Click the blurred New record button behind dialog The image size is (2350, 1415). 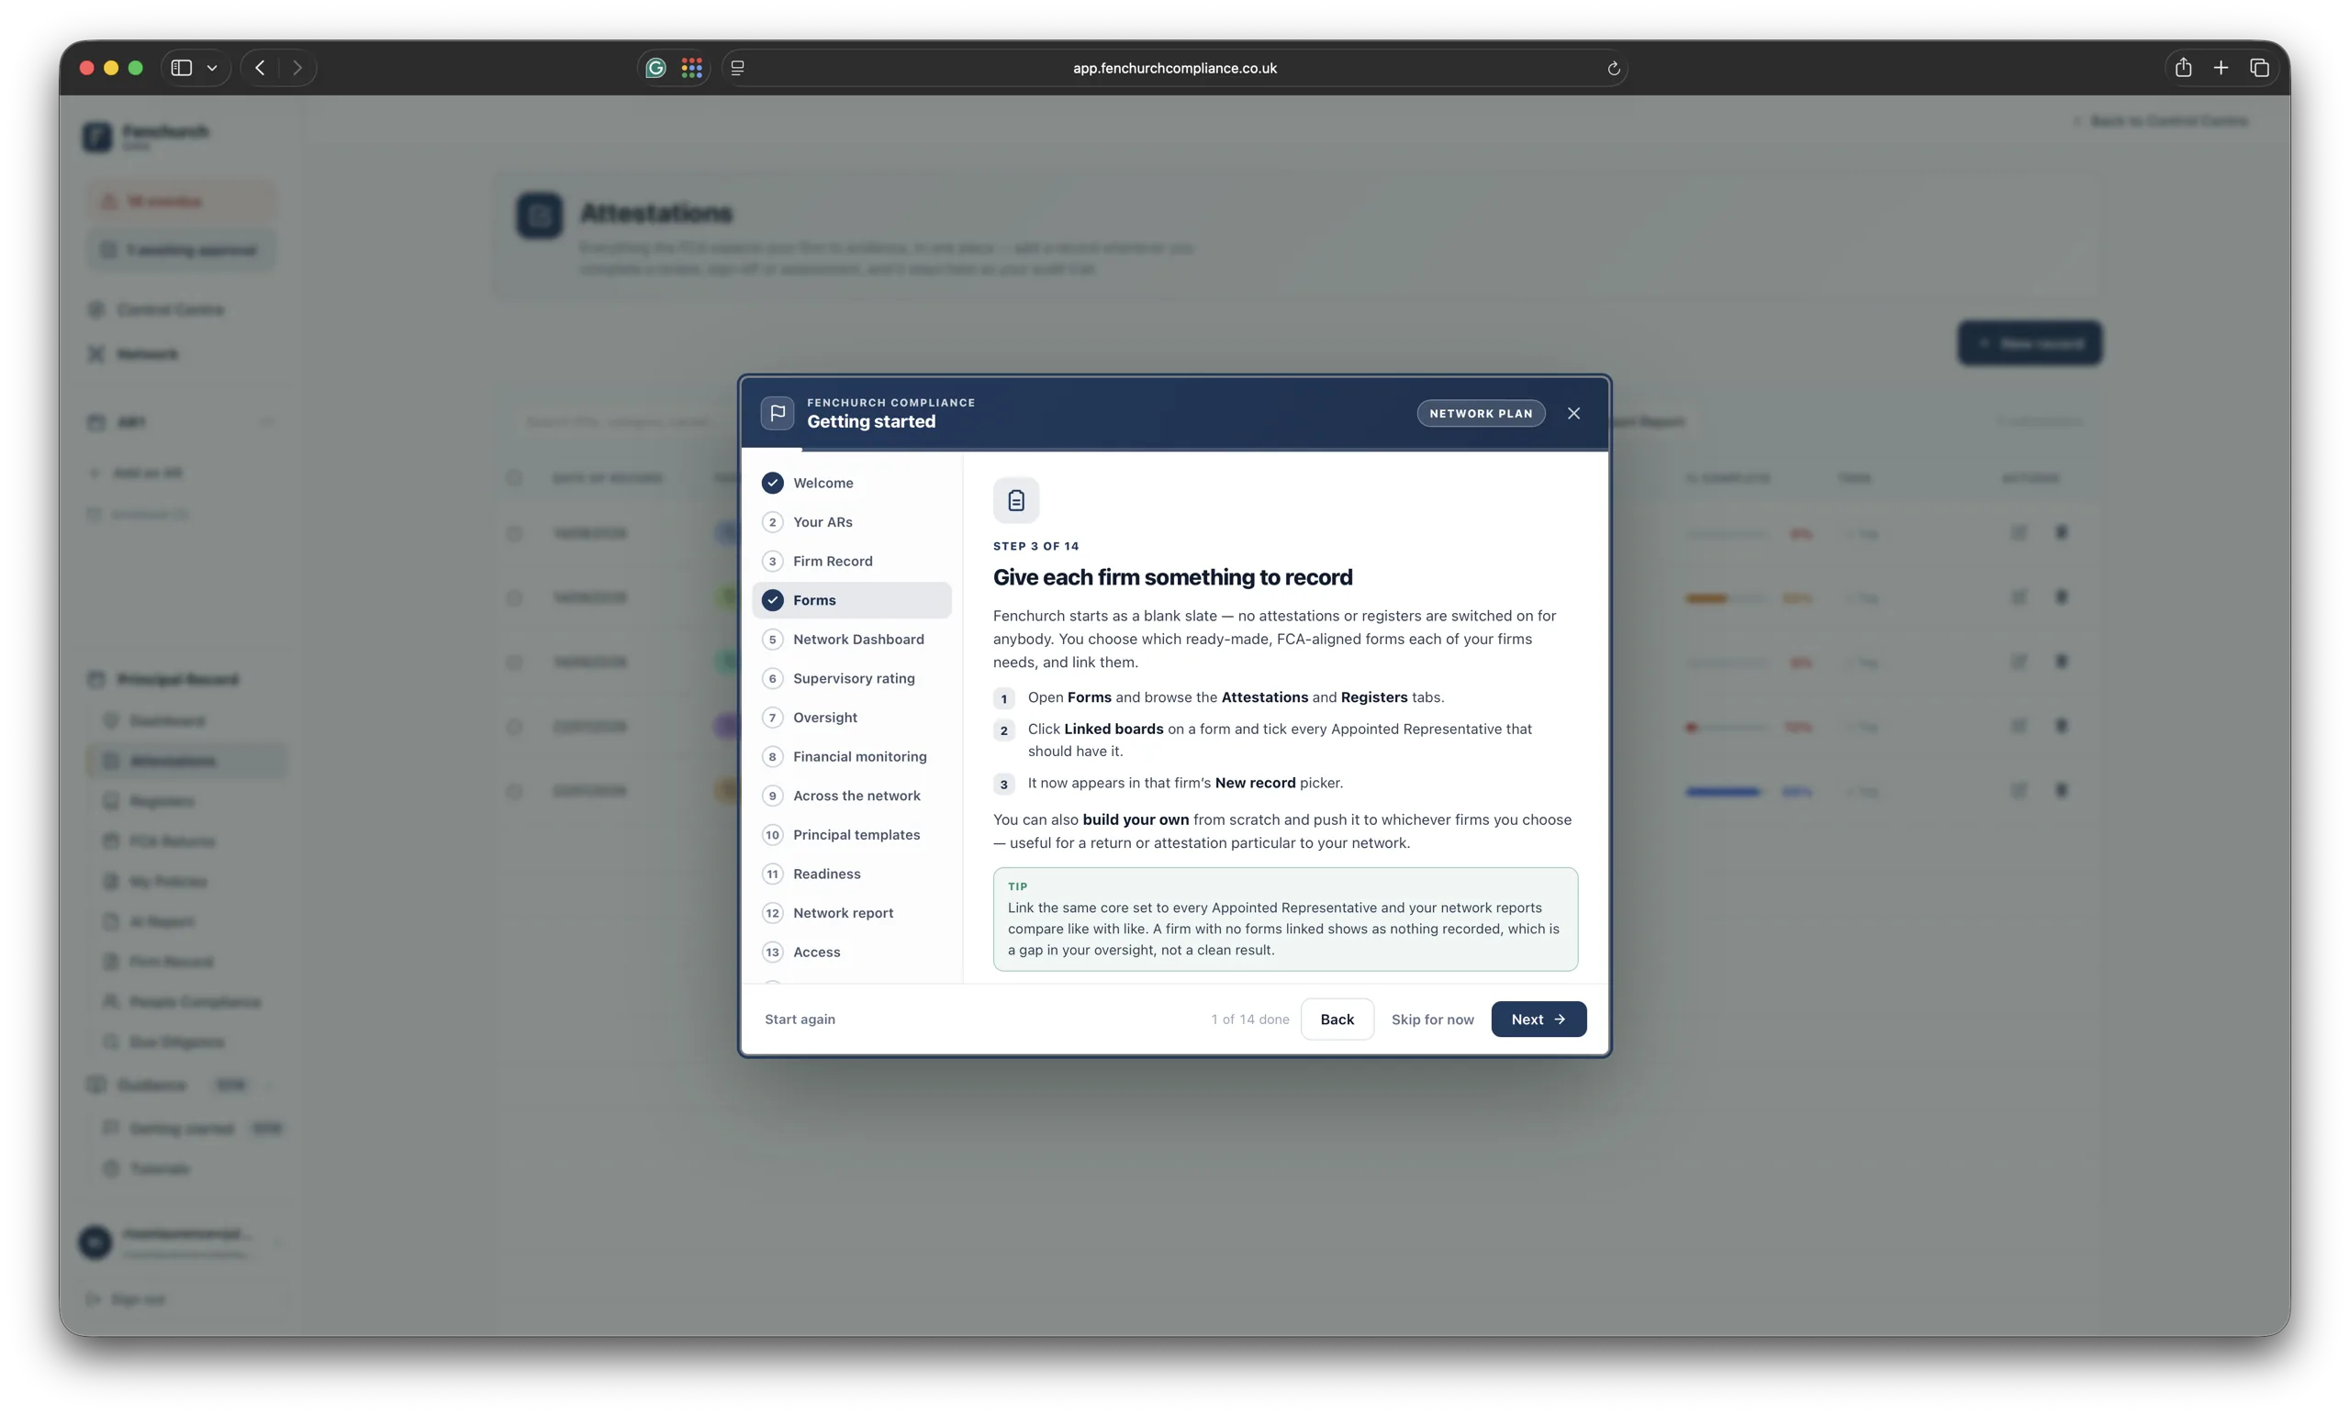[2030, 342]
